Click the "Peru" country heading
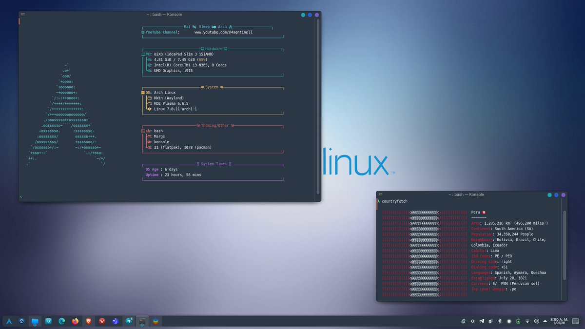This screenshot has width=585, height=329. [476, 212]
